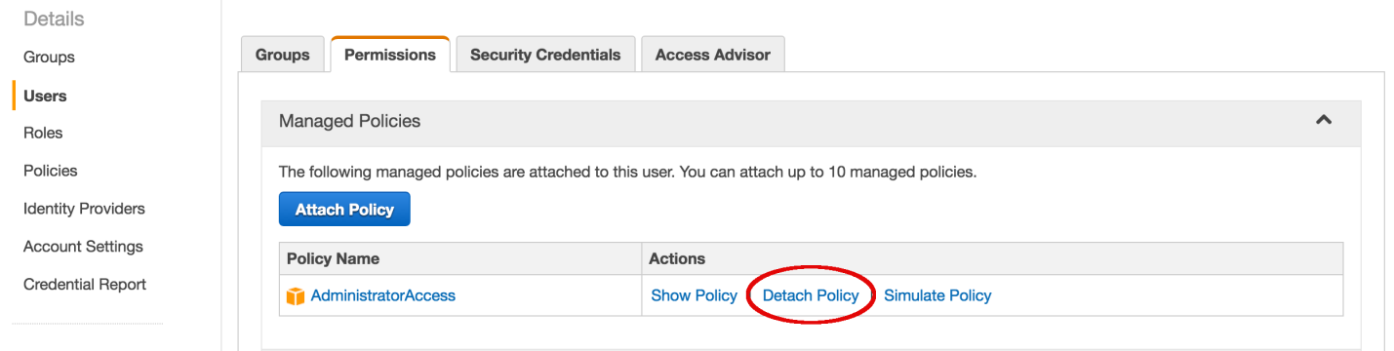Viewport: 1394px width, 351px height.
Task: Go to Roles in the sidebar
Action: [43, 133]
